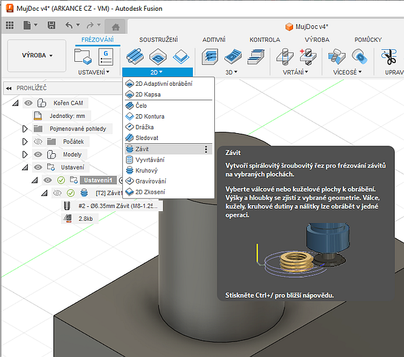Open the Vrtání dropdown menu

point(294,73)
